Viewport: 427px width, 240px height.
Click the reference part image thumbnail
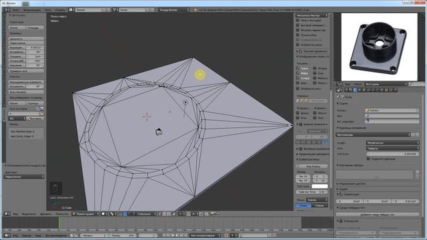pos(379,47)
